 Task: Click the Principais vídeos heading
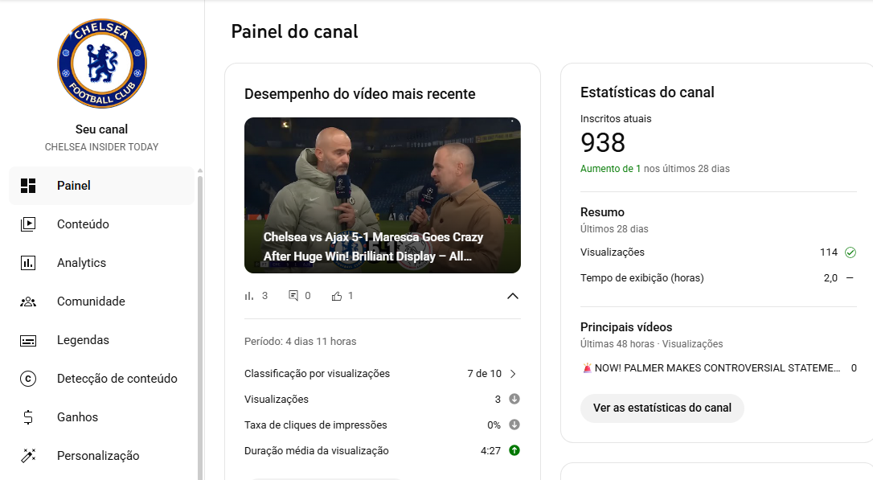625,327
